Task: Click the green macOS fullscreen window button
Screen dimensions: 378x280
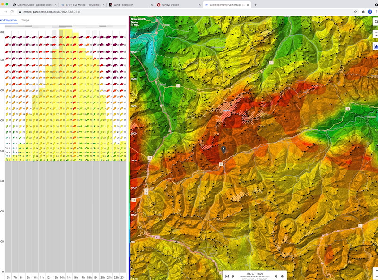Action: point(7,4)
